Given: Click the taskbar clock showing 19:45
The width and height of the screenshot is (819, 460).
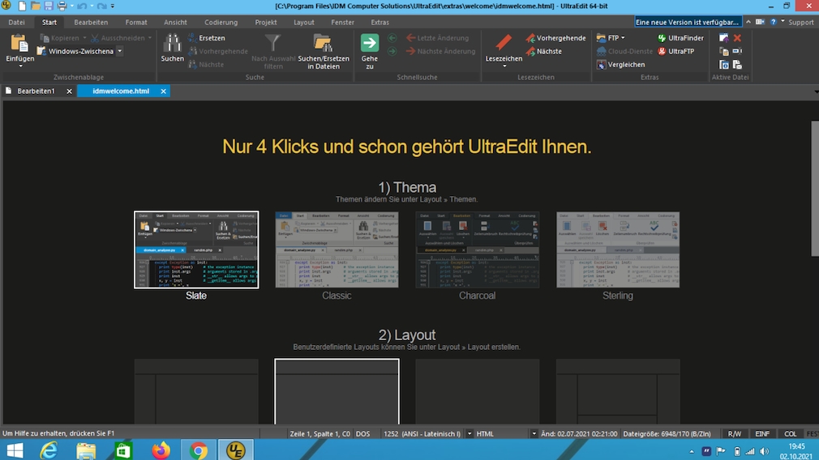Looking at the screenshot, I should pyautogui.click(x=796, y=446).
